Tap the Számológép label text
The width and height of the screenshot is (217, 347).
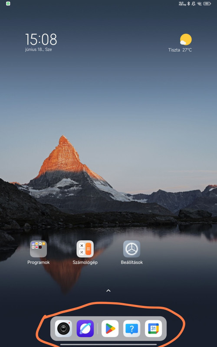(85, 262)
